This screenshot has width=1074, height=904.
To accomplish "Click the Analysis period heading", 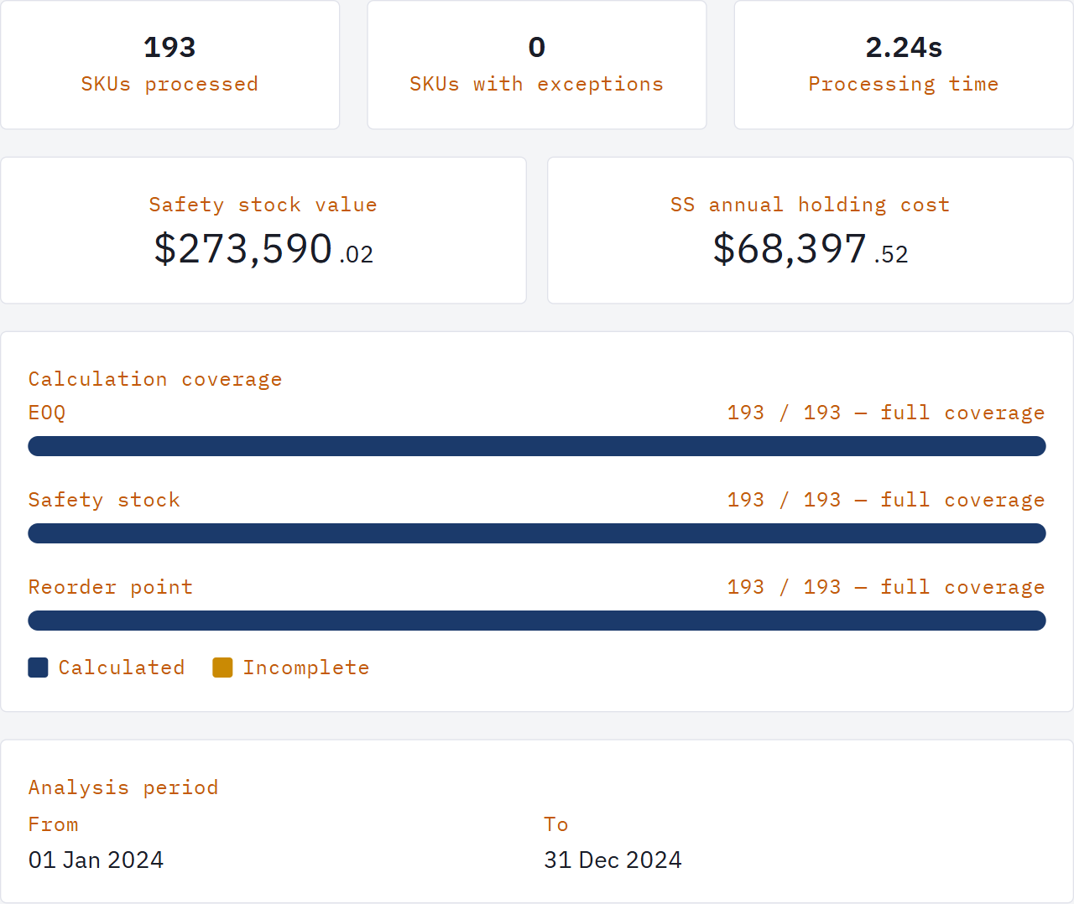I will tap(123, 787).
